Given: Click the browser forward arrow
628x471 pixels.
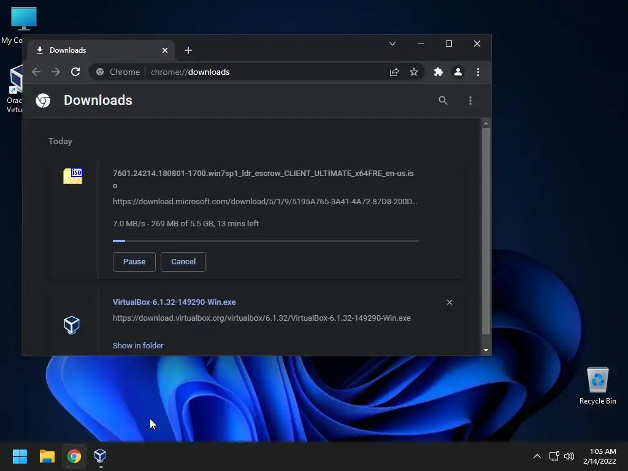Looking at the screenshot, I should coord(56,72).
